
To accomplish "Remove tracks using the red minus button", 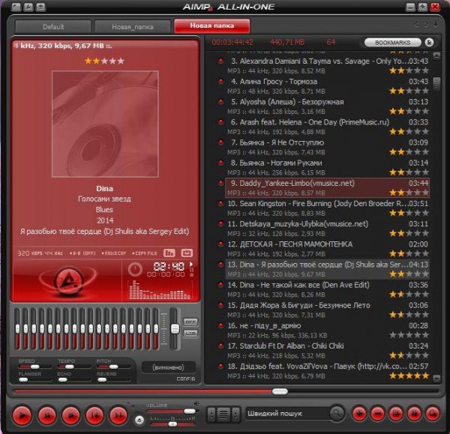I will [x=377, y=414].
